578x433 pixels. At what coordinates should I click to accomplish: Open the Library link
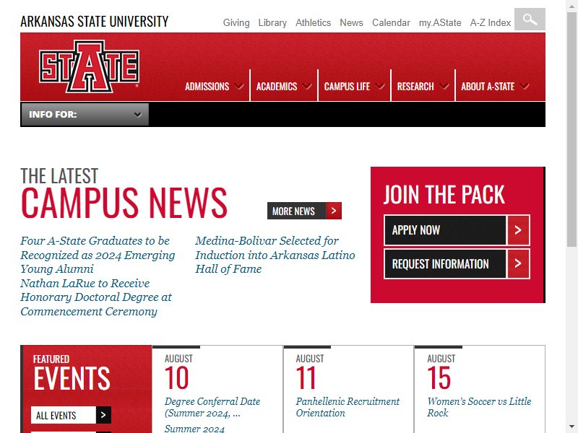tap(272, 23)
